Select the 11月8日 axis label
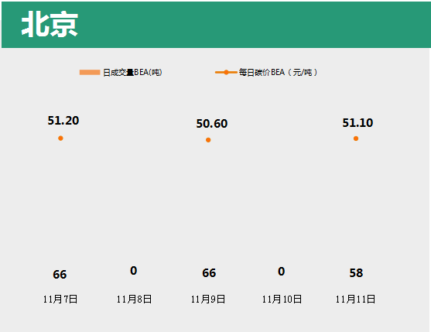 [134, 299]
